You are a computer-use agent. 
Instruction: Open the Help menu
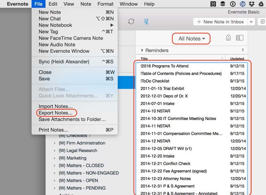pos(149,4)
